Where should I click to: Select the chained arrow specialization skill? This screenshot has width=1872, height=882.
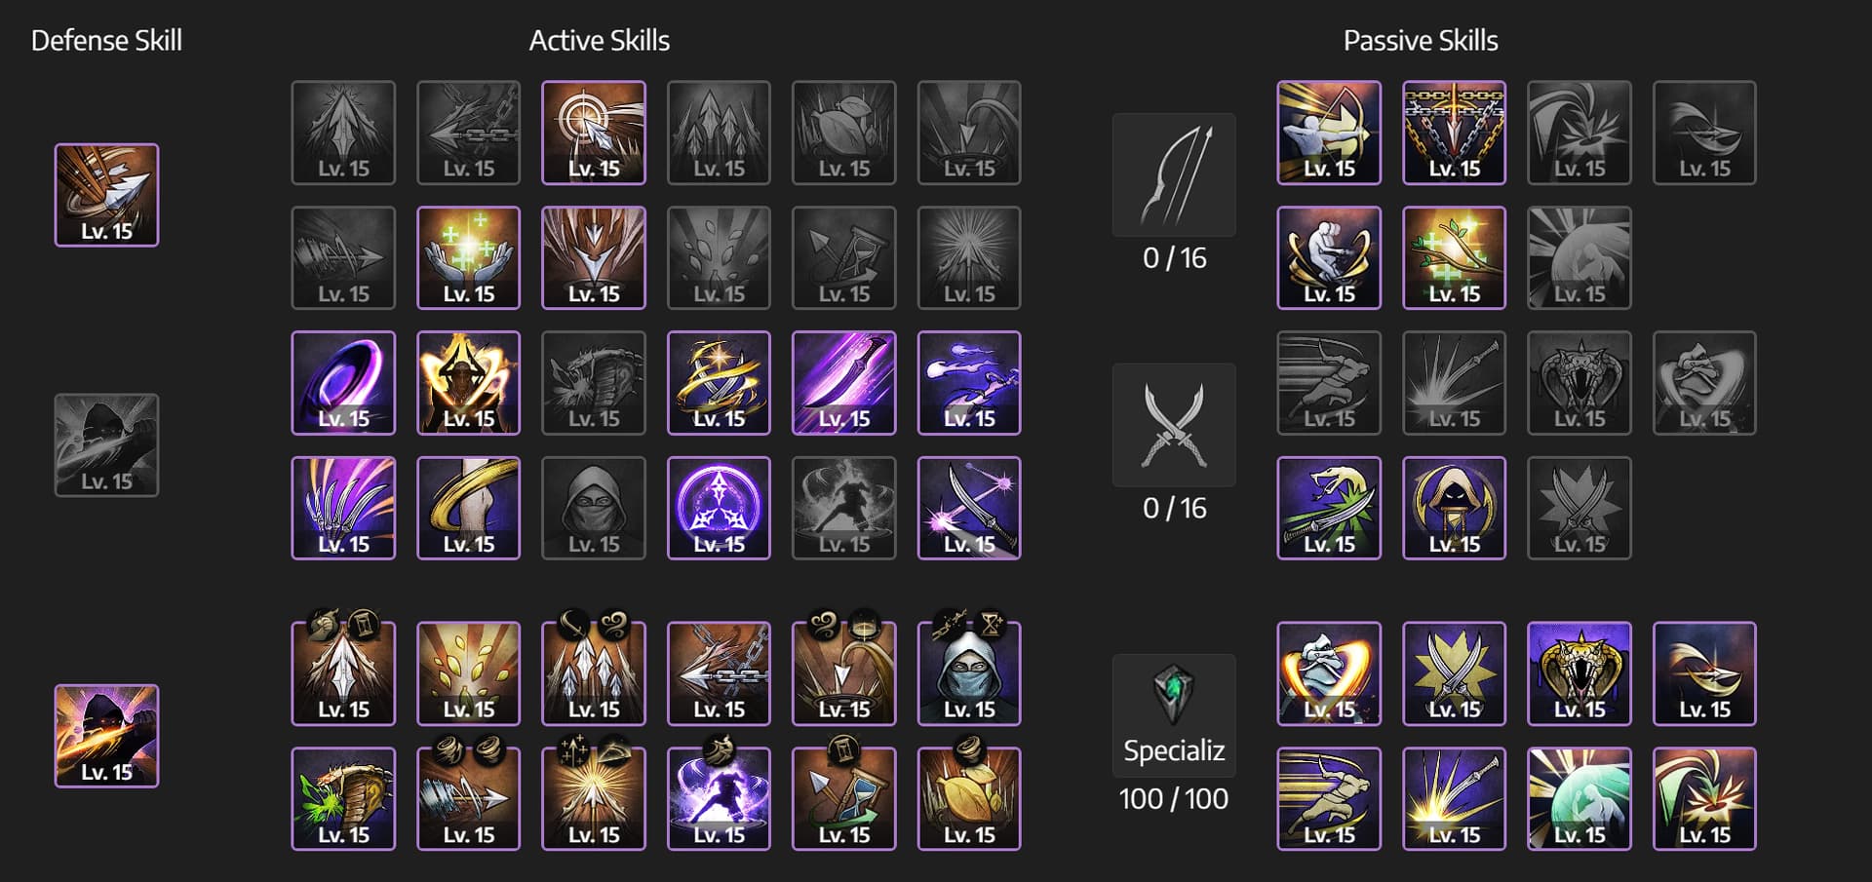(x=720, y=673)
